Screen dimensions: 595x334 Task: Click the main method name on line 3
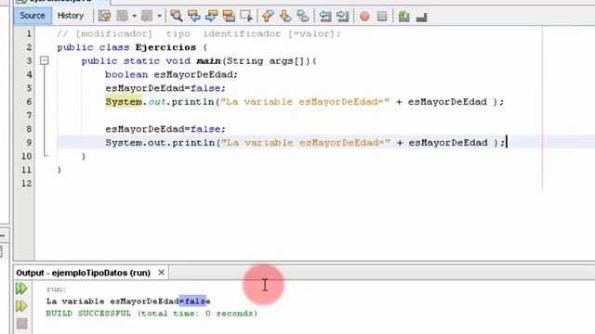(x=208, y=61)
